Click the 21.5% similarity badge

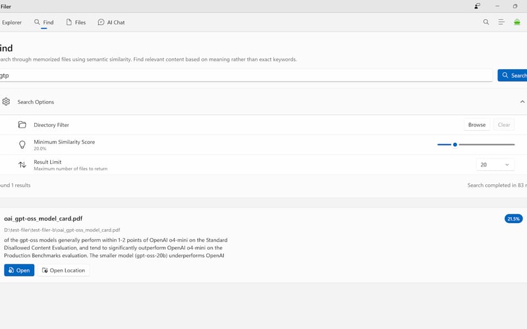(513, 218)
